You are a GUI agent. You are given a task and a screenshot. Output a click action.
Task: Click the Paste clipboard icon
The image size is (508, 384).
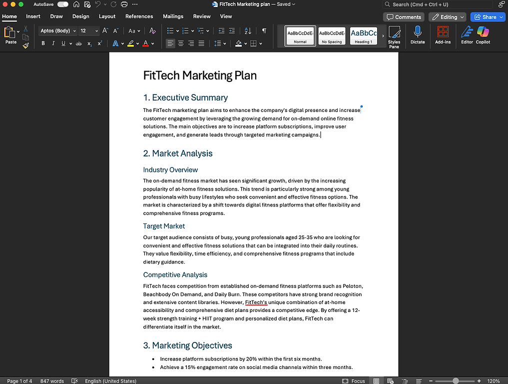click(x=9, y=32)
